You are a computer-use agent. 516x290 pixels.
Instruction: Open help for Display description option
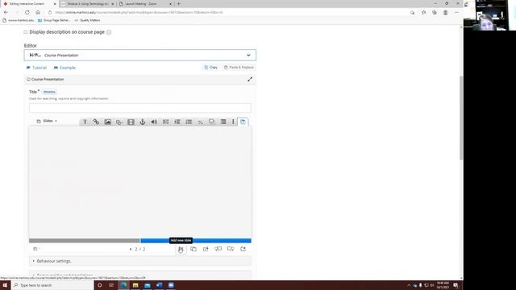coord(109,32)
